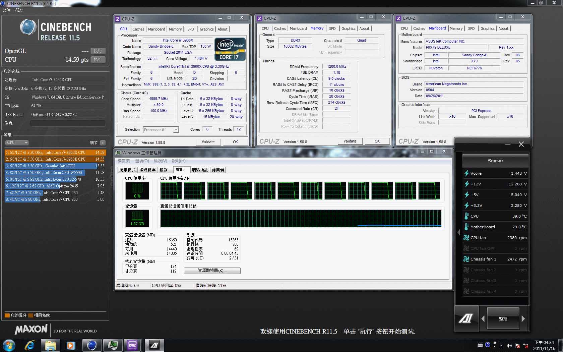Click the Action Center flag tray icon
Image resolution: width=563 pixels, height=352 pixels.
tap(517, 345)
